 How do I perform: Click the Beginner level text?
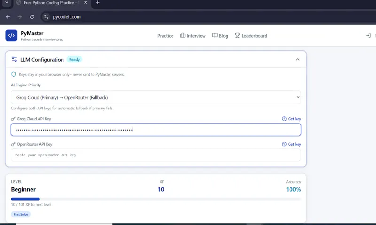pyautogui.click(x=23, y=189)
